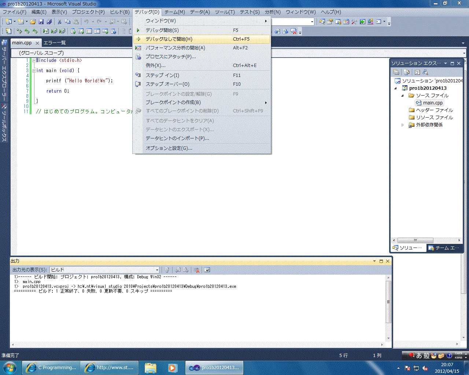The height and width of the screenshot is (375, 469).
Task: Click Solution Explorer Show All Files icon
Action: 406,72
